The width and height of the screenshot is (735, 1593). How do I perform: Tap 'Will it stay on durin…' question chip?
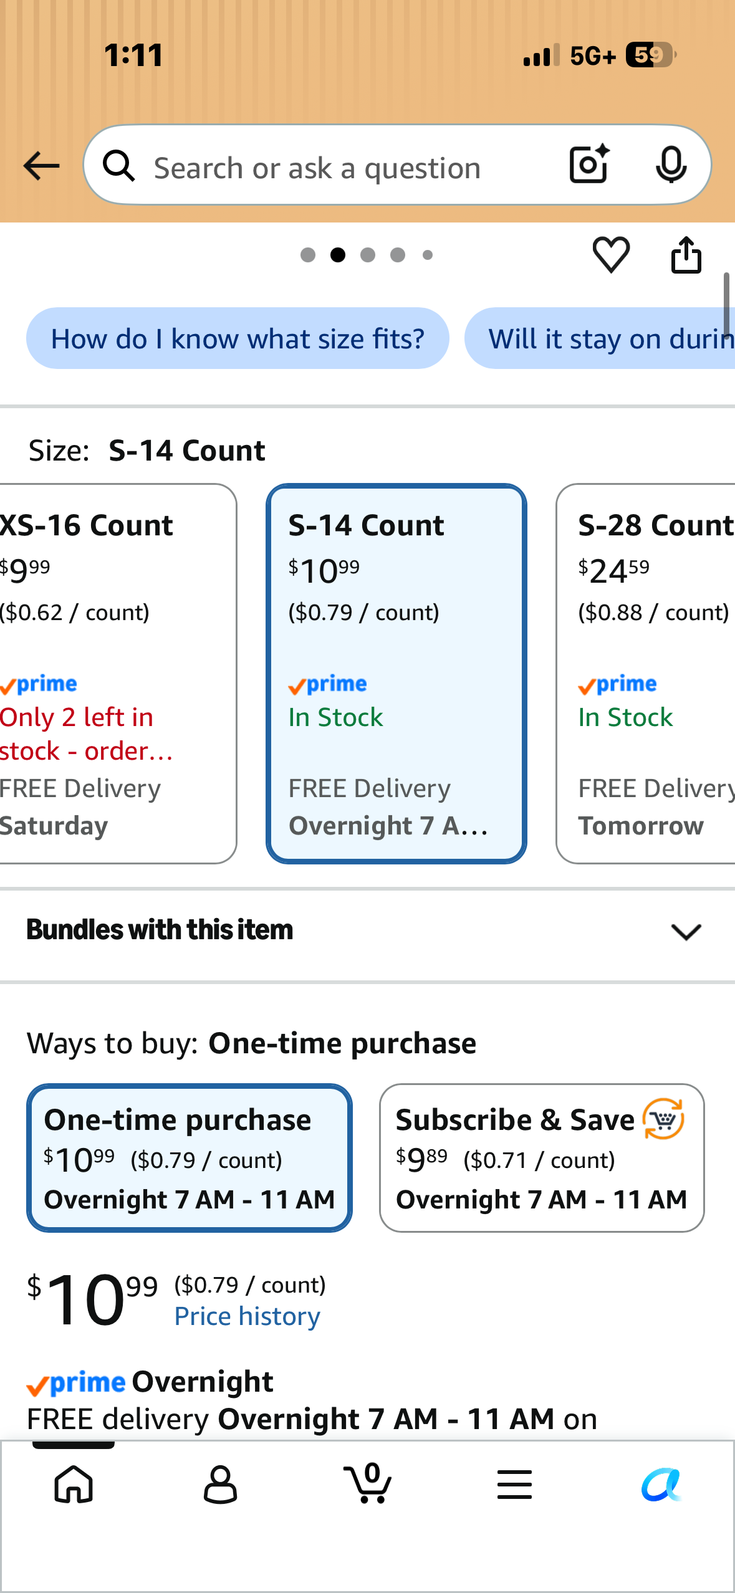[600, 338]
